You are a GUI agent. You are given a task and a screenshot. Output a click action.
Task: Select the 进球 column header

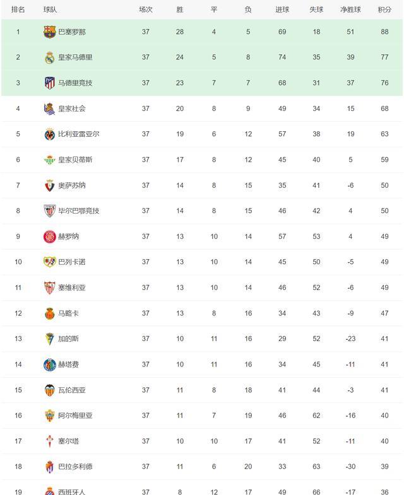282,10
